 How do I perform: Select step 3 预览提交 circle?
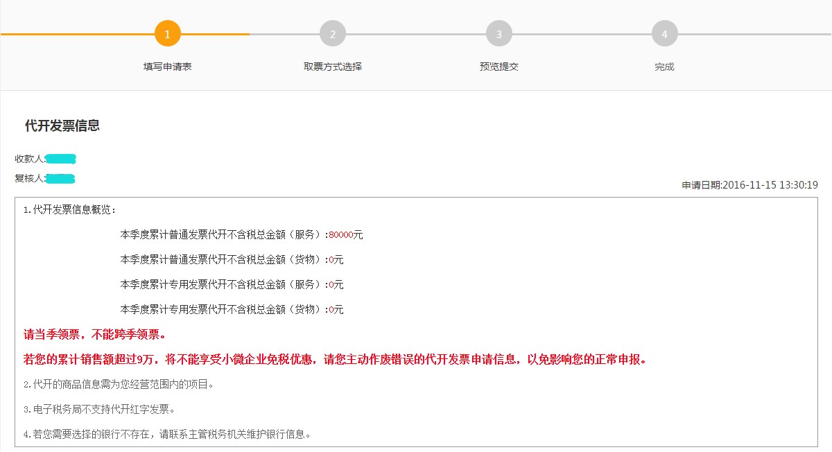(499, 32)
